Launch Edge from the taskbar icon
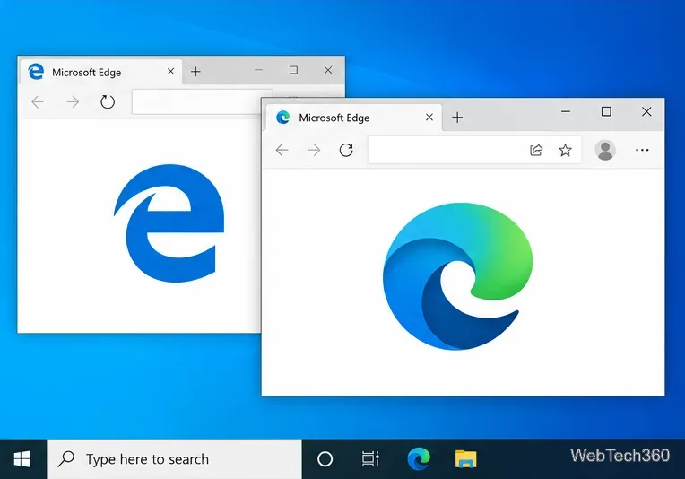The image size is (685, 479). (419, 458)
